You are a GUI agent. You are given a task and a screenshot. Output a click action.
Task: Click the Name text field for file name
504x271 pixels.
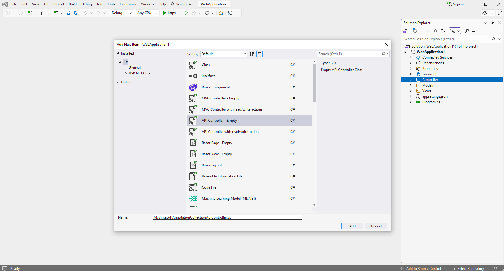pyautogui.click(x=227, y=217)
